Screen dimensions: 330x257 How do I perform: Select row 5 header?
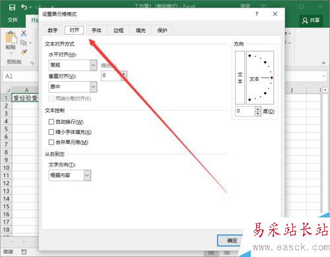[6, 129]
